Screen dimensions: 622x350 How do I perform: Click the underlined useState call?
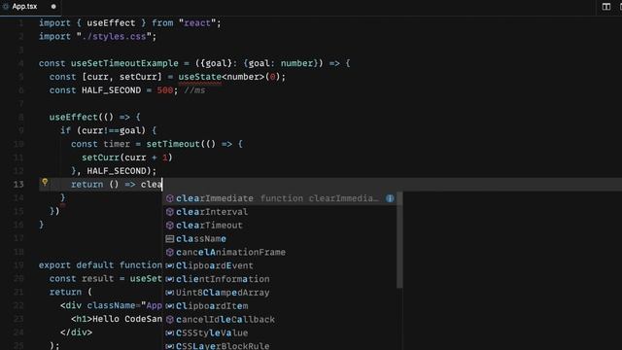tap(200, 77)
